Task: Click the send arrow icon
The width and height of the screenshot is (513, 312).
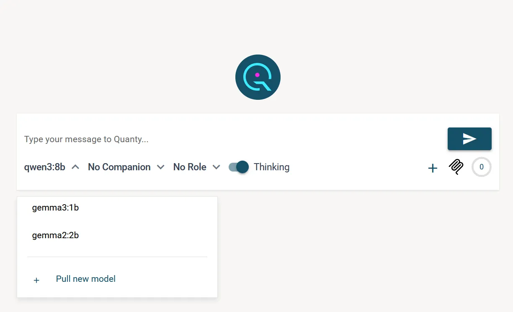Action: point(469,138)
